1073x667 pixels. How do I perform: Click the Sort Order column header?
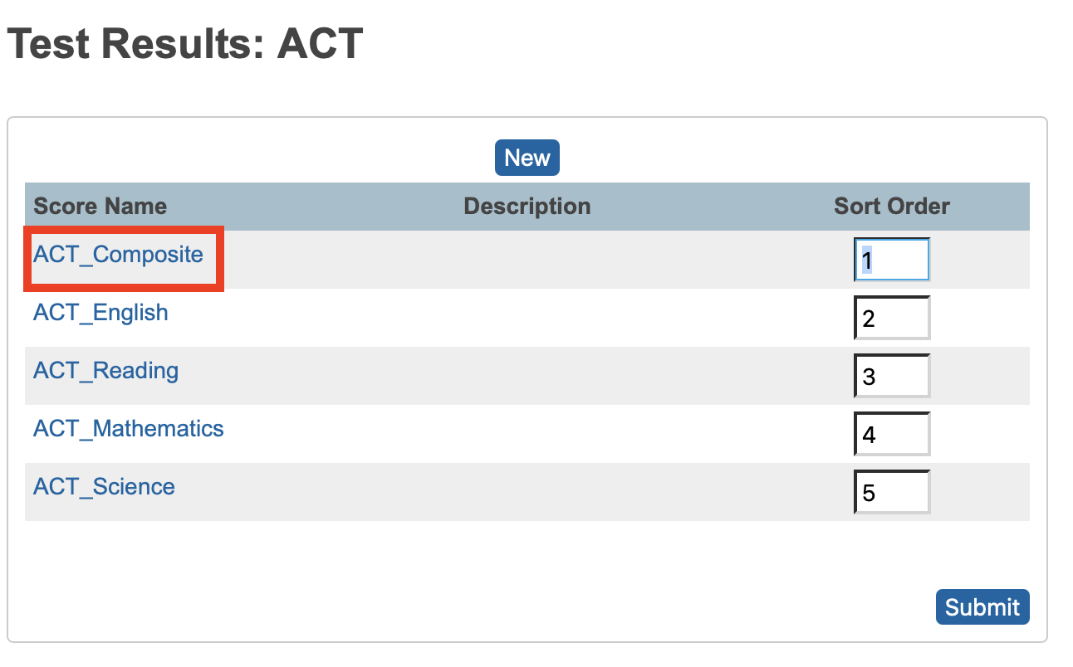891,206
